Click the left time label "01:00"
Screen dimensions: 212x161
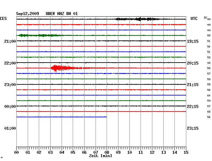click(10, 128)
